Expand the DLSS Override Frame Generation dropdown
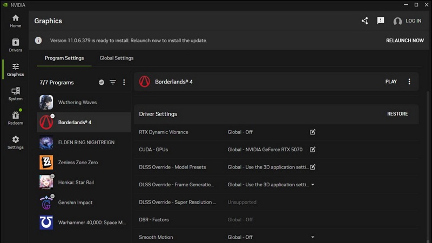The width and height of the screenshot is (432, 243). (x=313, y=185)
